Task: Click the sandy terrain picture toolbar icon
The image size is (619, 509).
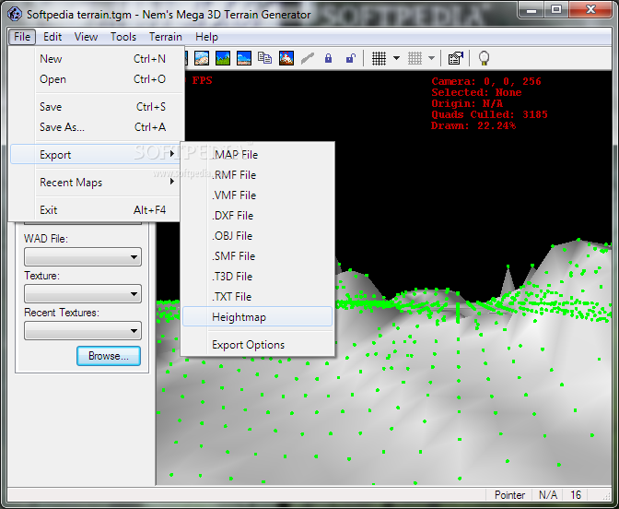Action: point(202,58)
